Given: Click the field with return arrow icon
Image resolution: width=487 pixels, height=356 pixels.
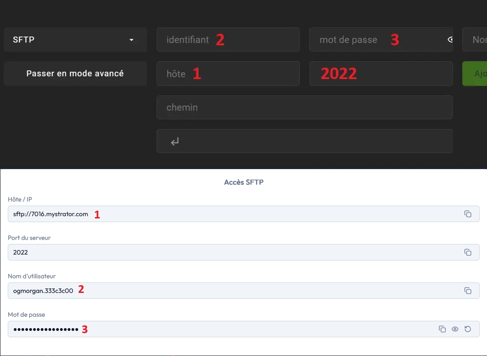Looking at the screenshot, I should click(x=304, y=141).
